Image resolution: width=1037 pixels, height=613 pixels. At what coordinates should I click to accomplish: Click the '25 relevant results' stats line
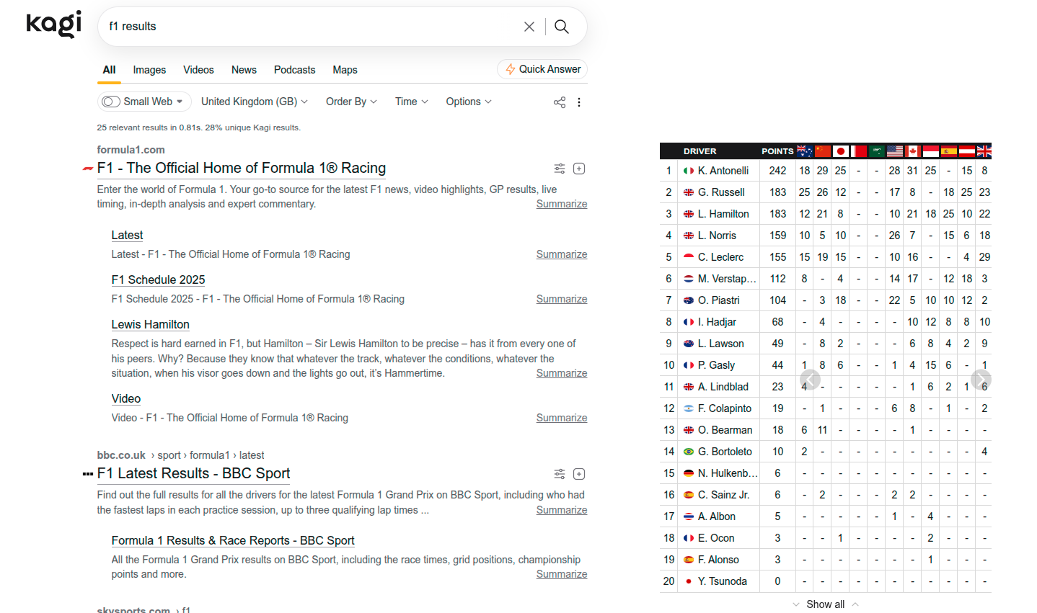[199, 127]
